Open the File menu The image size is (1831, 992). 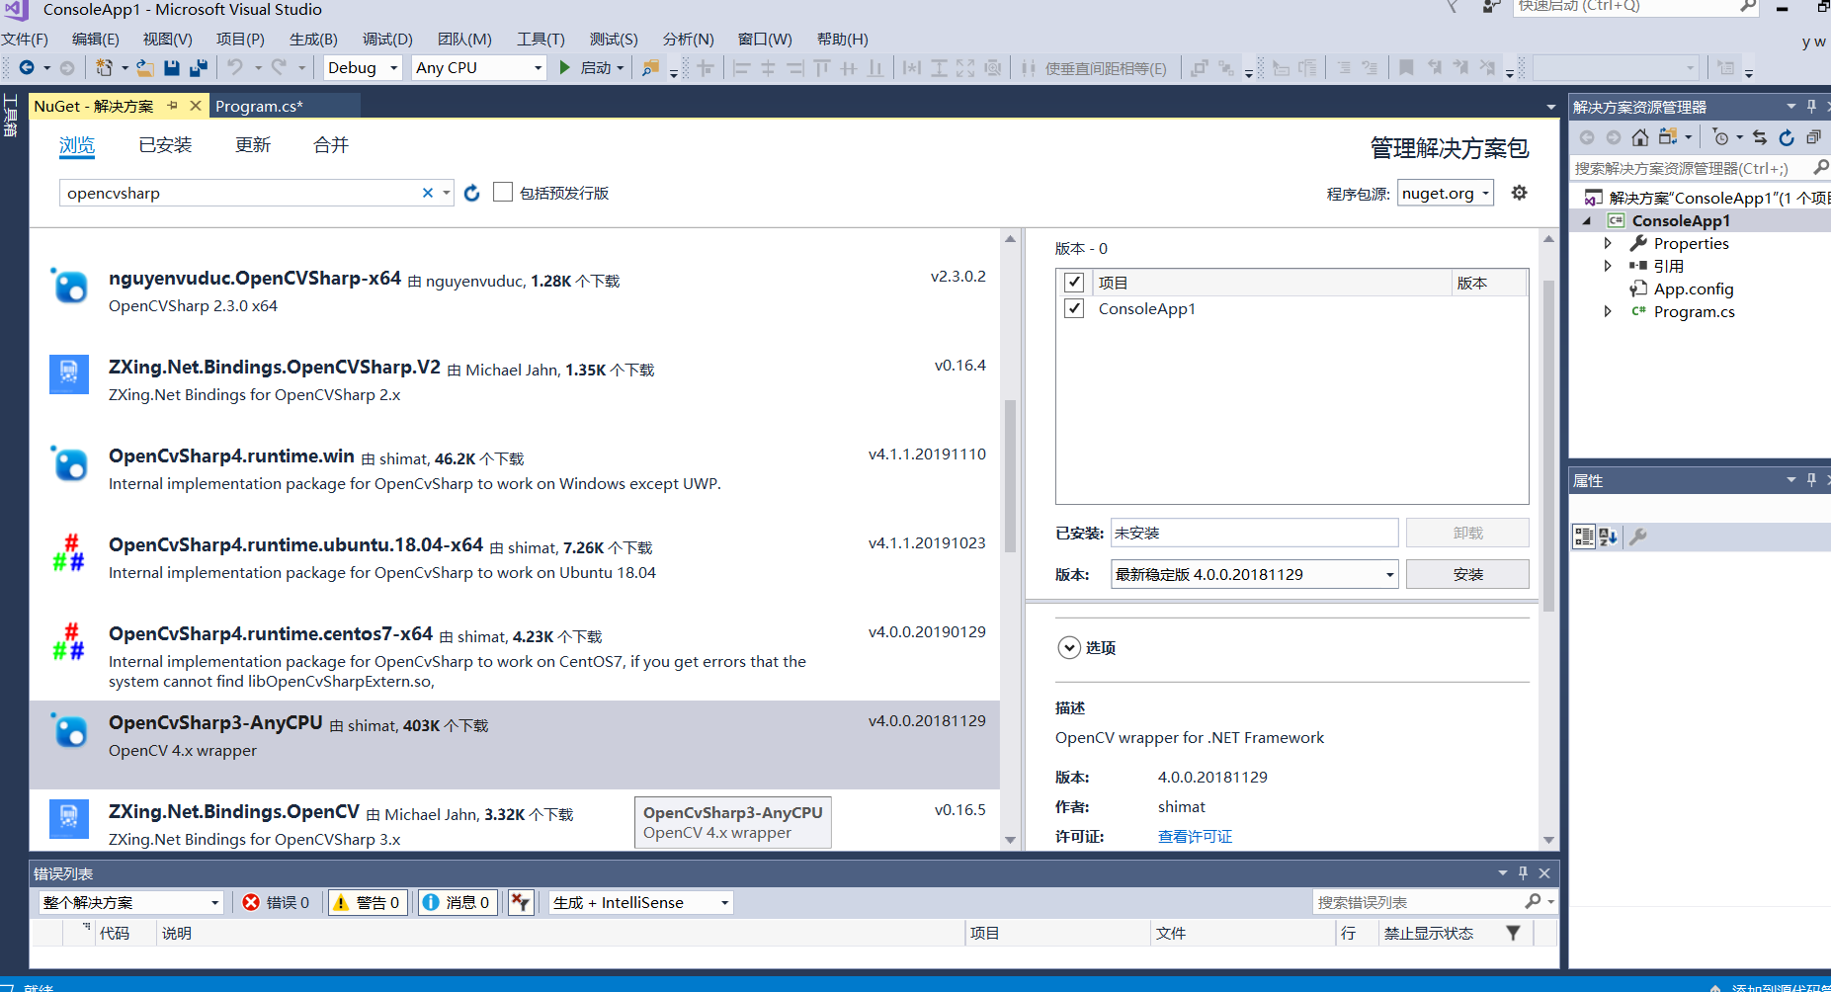coord(24,39)
